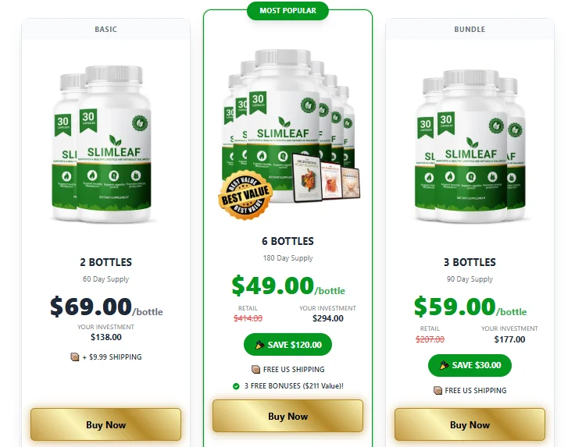
Task: Click the Most Popular green badge
Action: coord(287,11)
